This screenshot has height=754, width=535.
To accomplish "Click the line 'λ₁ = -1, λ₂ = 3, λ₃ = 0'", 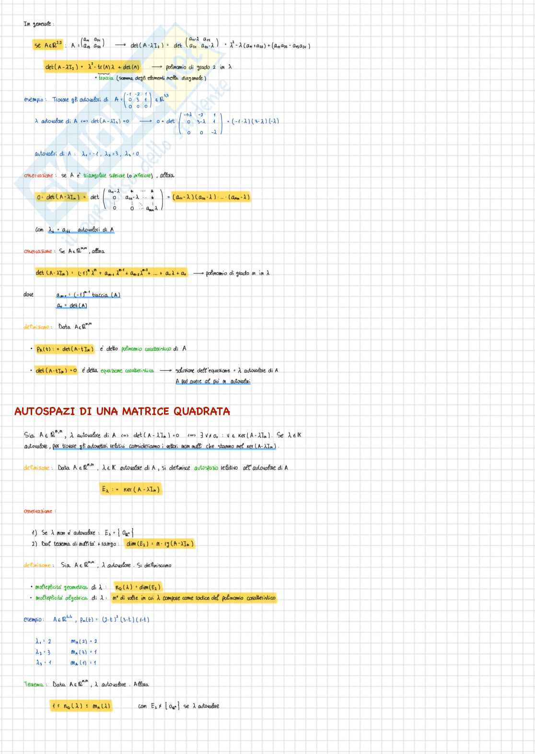I will coord(110,154).
